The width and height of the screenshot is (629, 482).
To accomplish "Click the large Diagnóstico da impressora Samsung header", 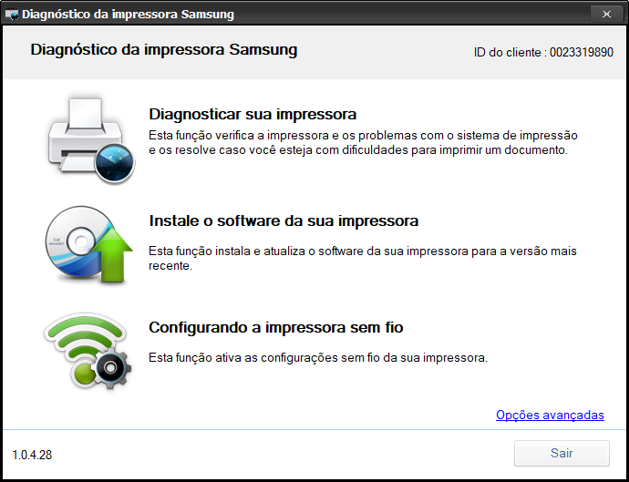I will pyautogui.click(x=164, y=50).
